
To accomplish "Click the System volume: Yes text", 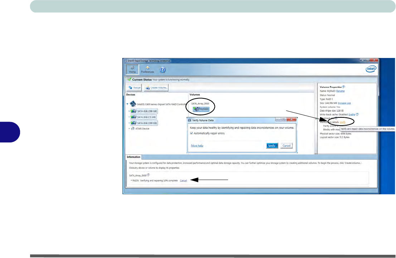I will coord(330,107).
